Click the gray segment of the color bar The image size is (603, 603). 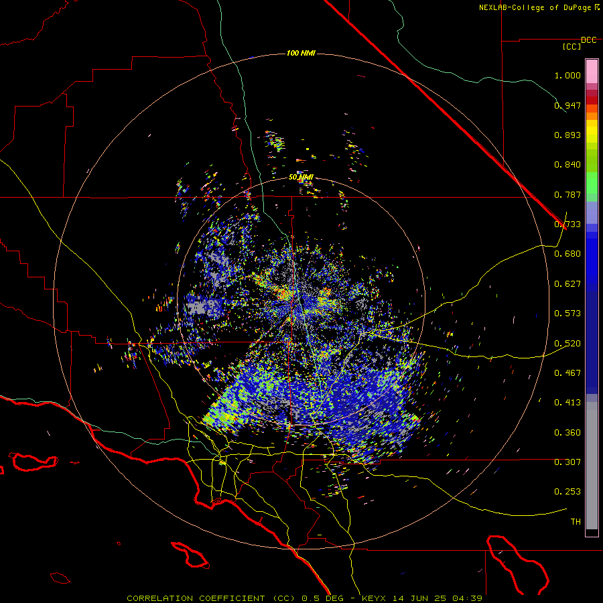tap(592, 466)
